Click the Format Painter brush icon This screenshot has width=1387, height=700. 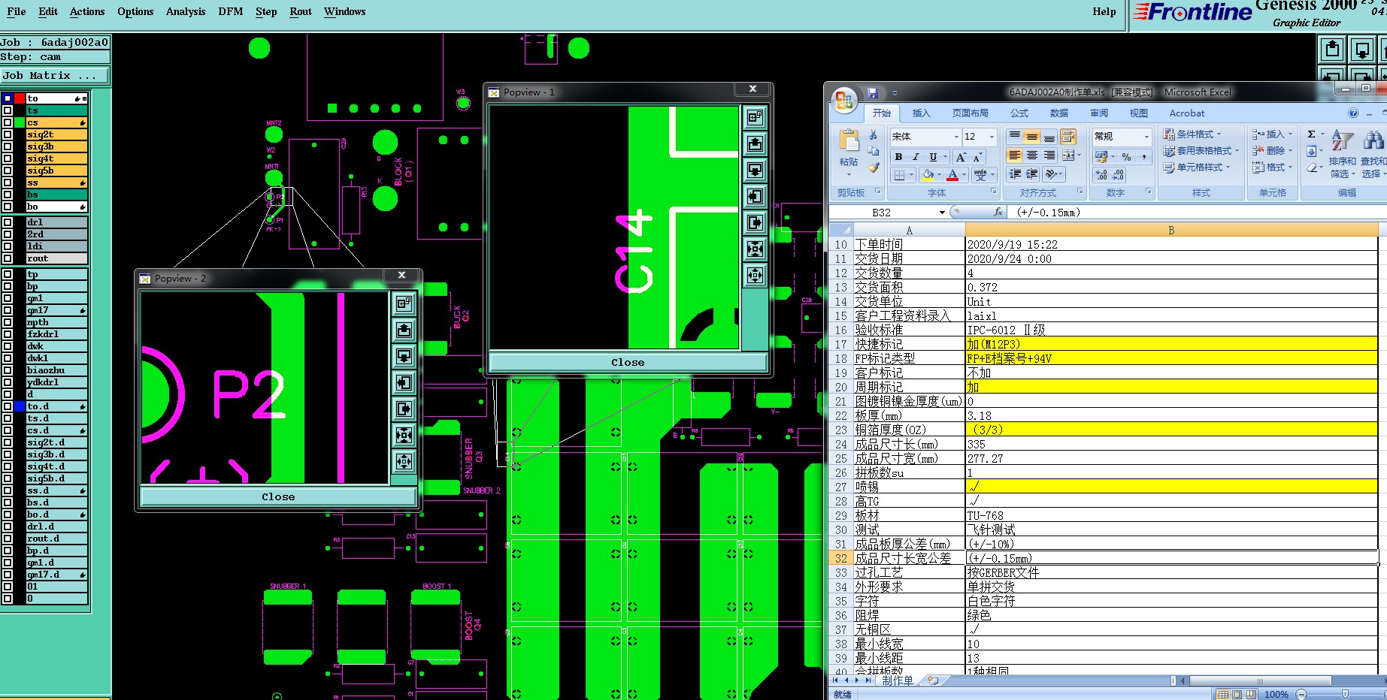(x=873, y=168)
